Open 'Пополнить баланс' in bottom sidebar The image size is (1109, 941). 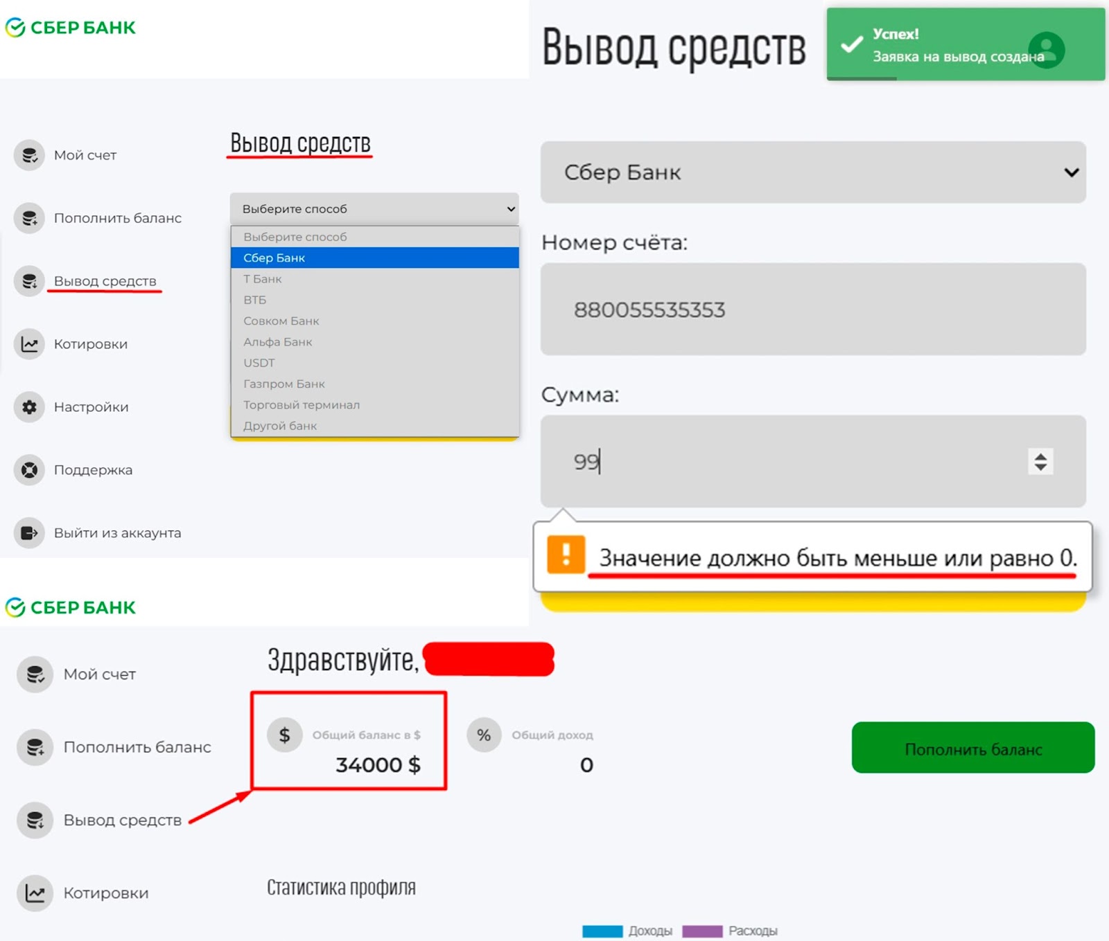137,747
